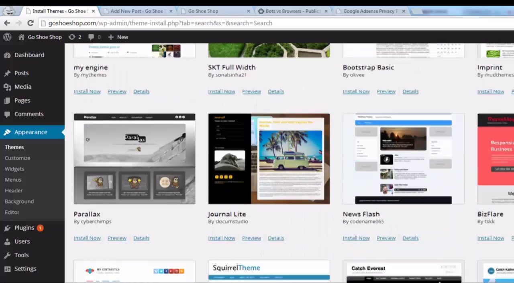Install Now for the Parallax theme
This screenshot has height=283, width=514.
click(87, 238)
